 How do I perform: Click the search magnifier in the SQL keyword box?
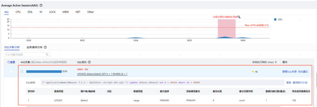(47, 55)
